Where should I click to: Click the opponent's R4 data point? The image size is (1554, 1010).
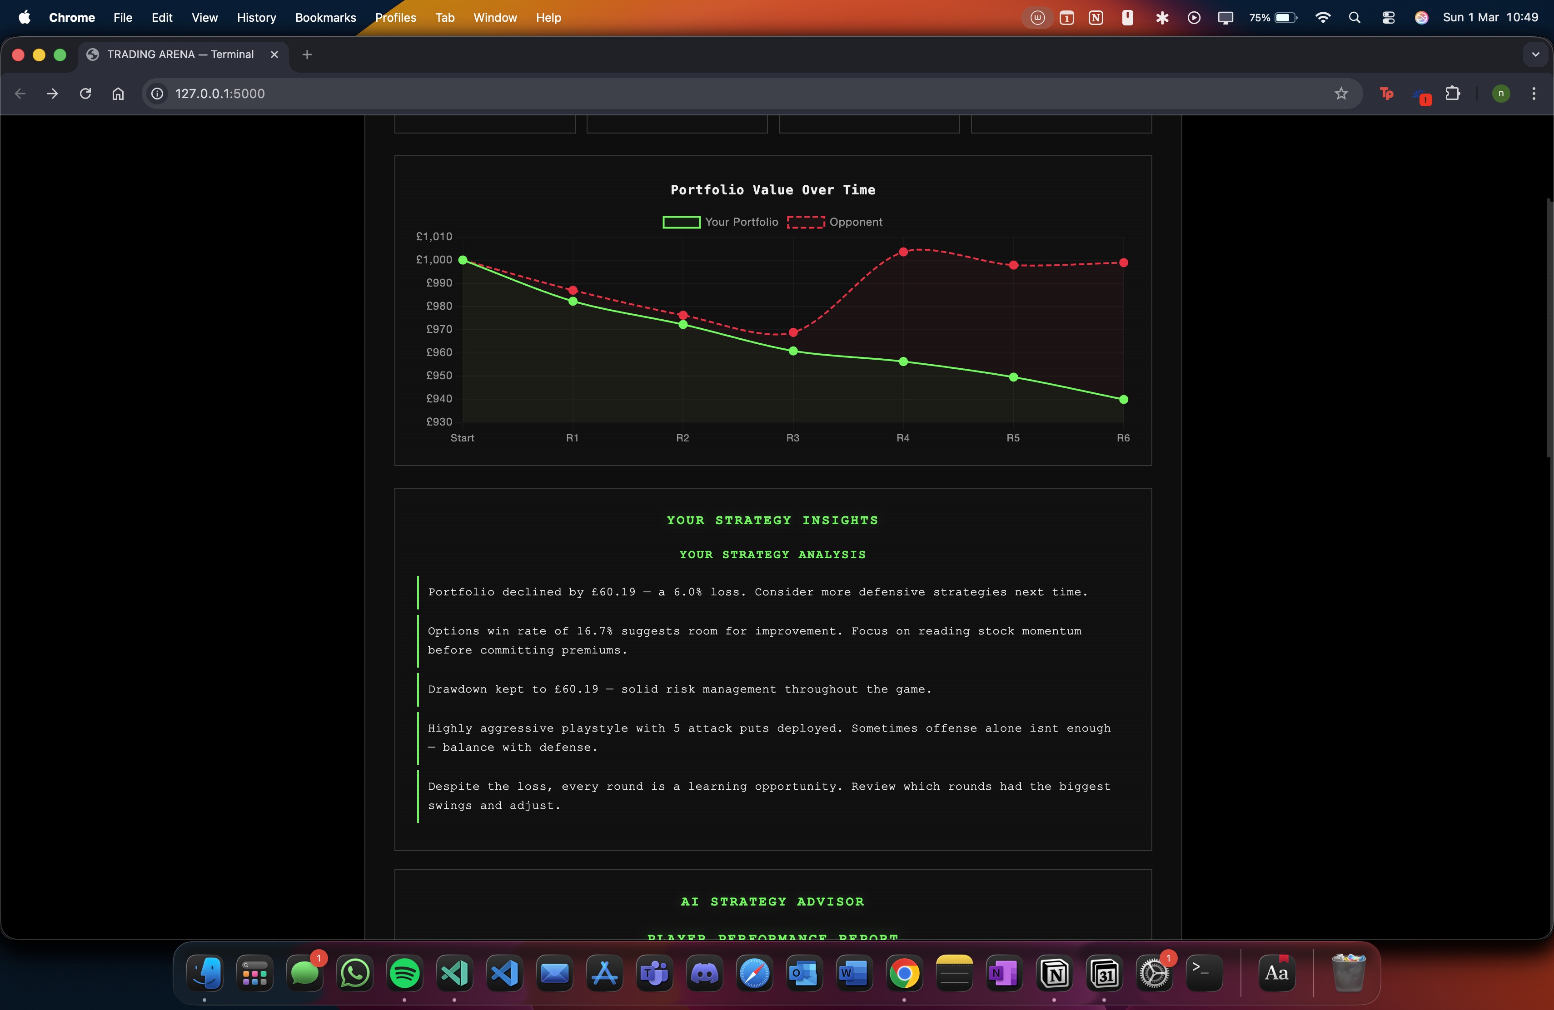coord(903,252)
